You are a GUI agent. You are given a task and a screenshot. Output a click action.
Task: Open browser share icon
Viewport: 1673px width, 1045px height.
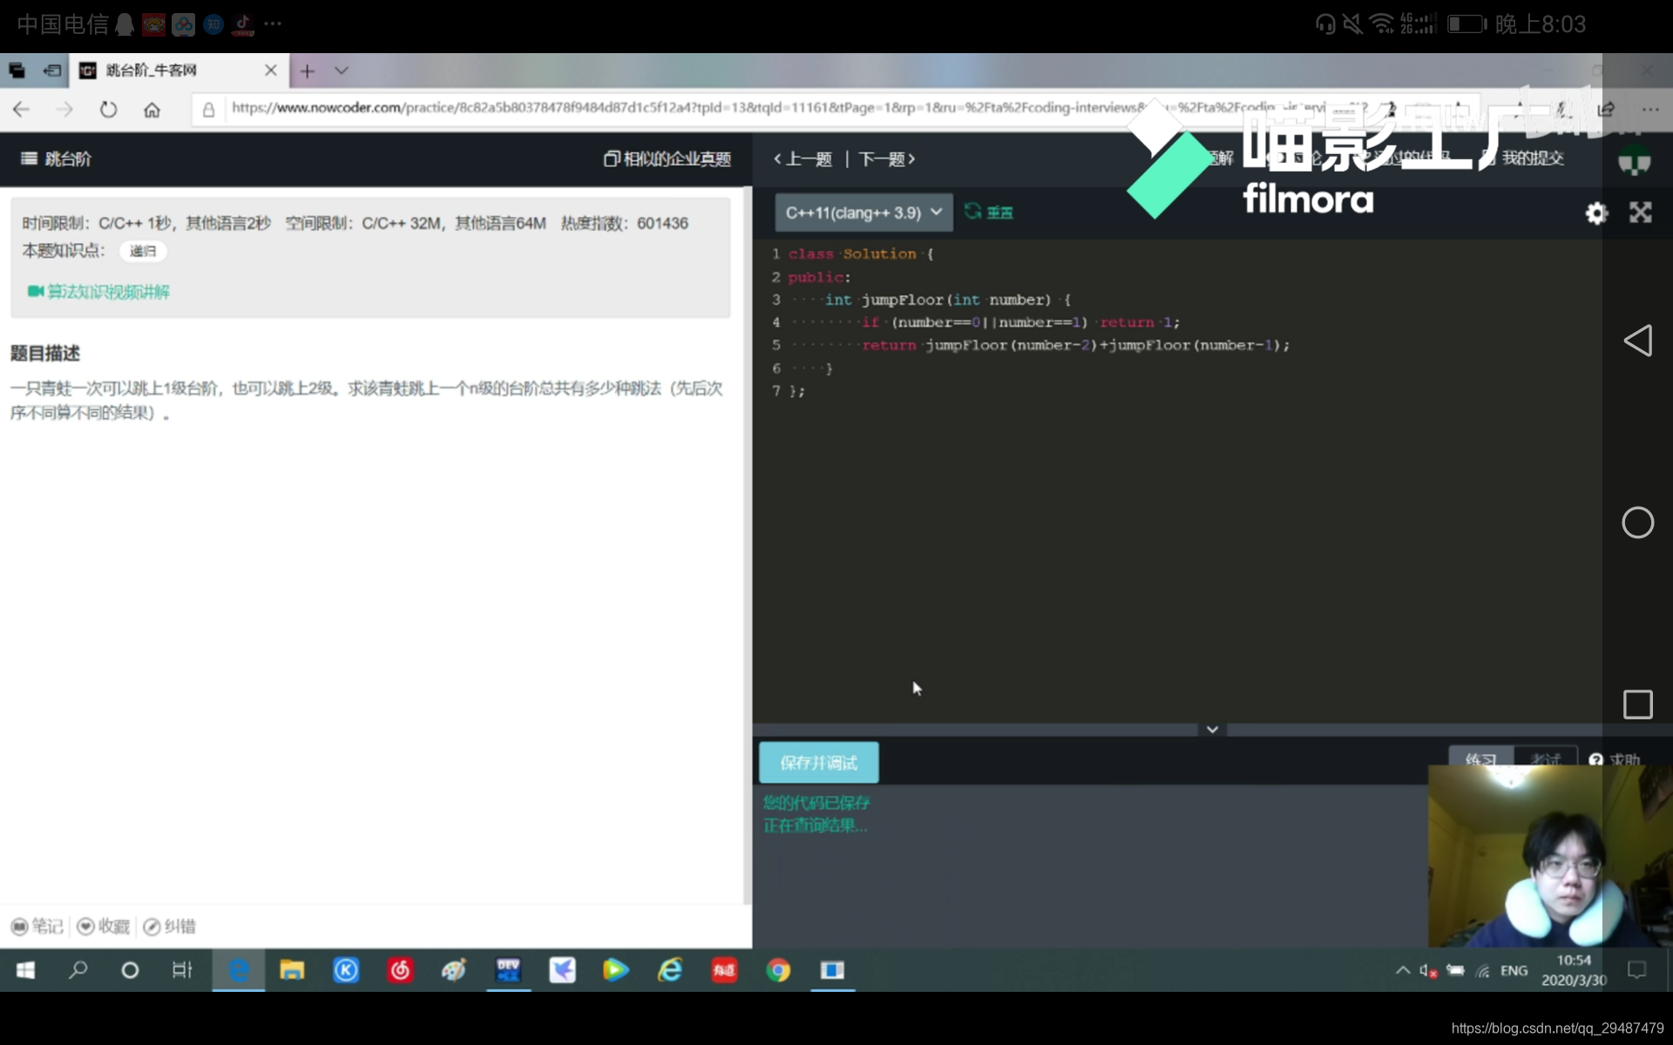[1606, 109]
